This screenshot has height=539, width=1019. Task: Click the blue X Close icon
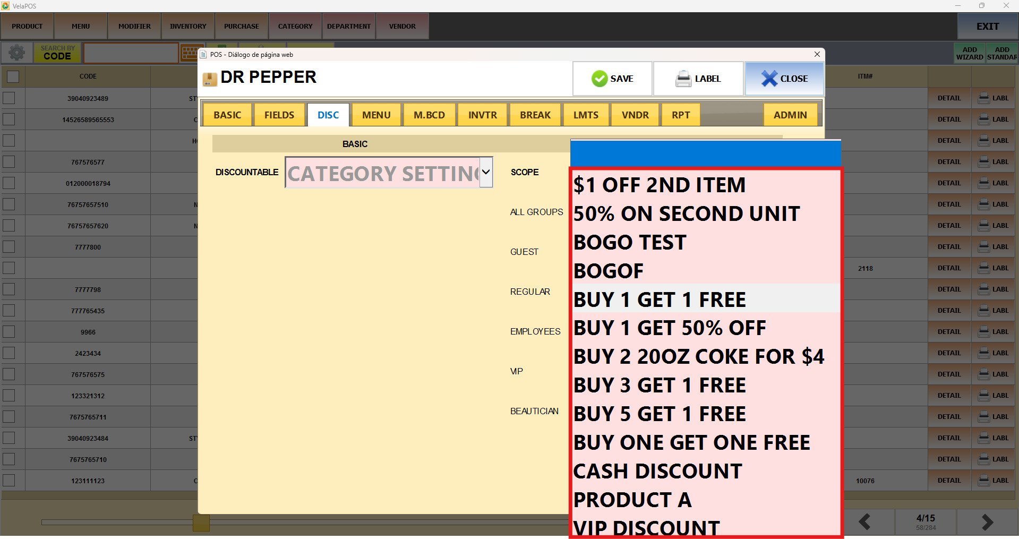point(769,79)
